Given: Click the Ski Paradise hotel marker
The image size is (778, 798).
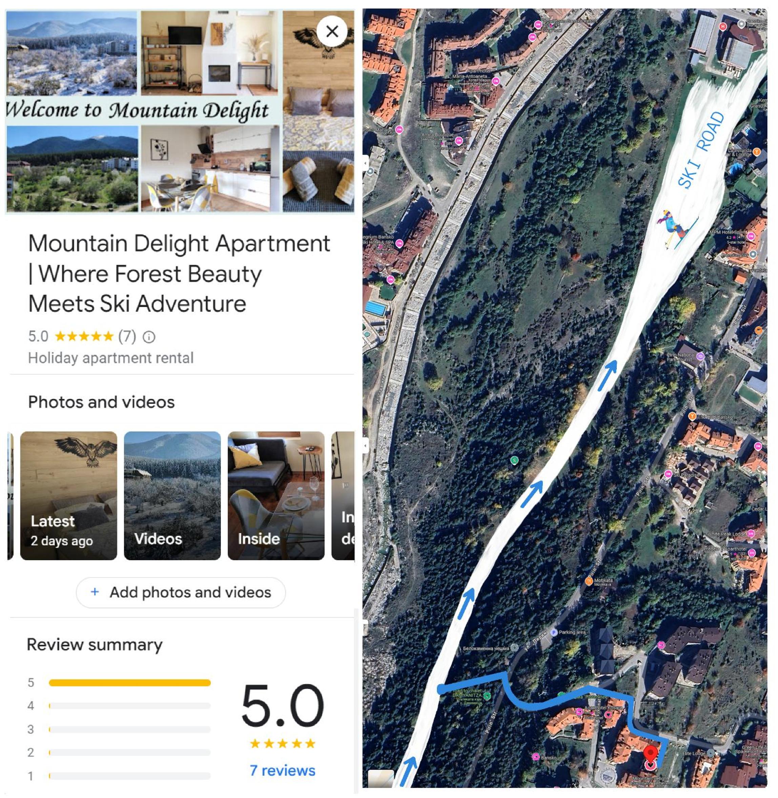Looking at the screenshot, I should pyautogui.click(x=668, y=474).
